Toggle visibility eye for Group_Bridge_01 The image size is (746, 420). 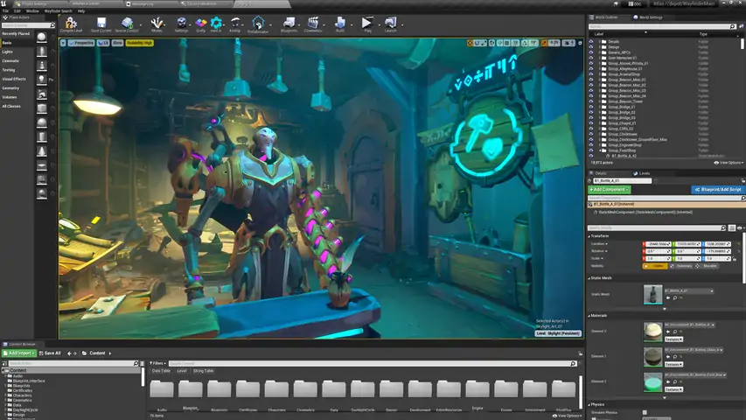click(590, 107)
